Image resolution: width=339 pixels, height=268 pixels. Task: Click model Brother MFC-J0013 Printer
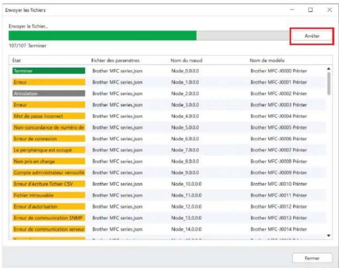(279, 218)
